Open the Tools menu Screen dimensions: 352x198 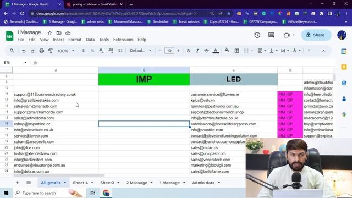[x=104, y=40]
